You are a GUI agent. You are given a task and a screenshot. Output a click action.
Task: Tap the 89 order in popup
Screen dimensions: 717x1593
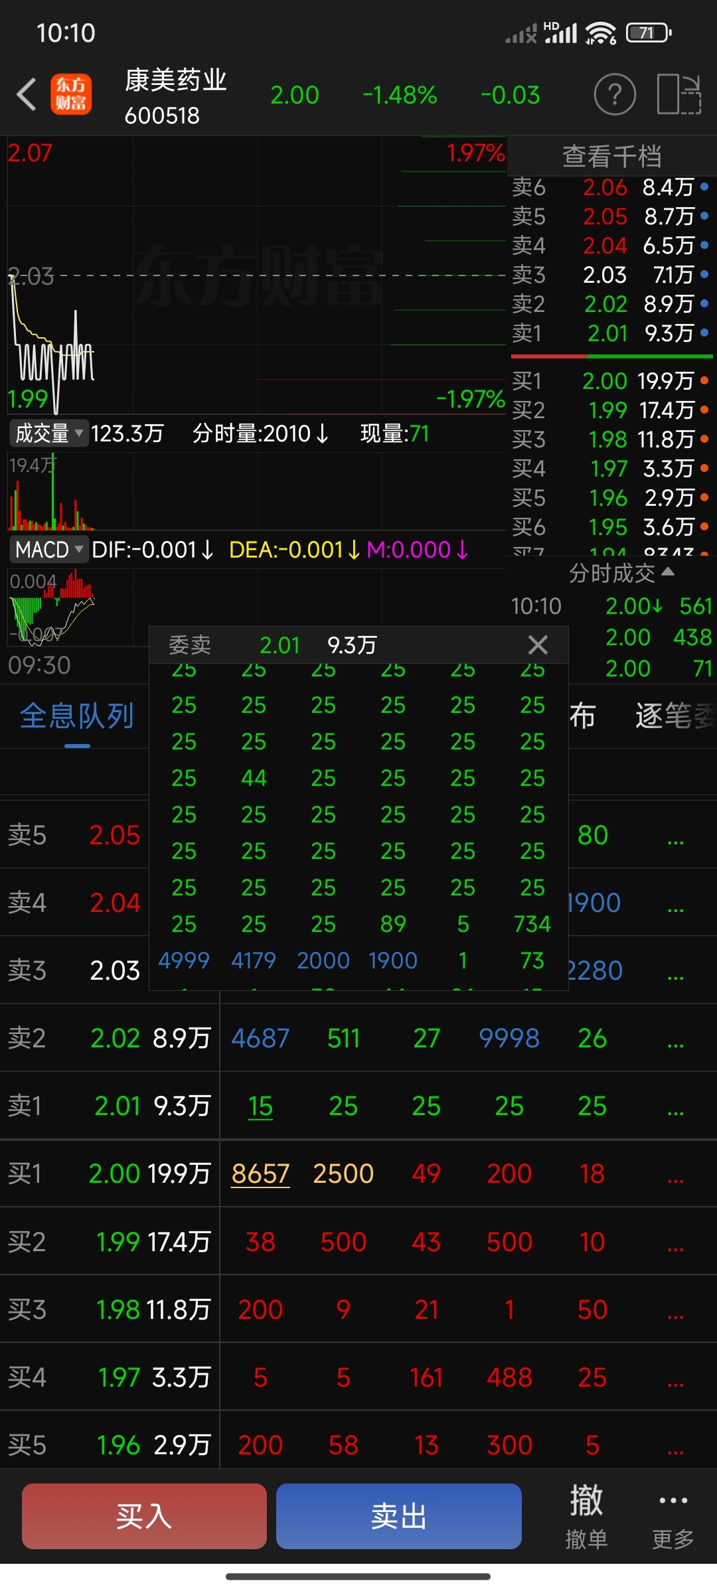pyautogui.click(x=393, y=924)
